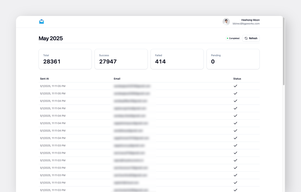The width and height of the screenshot is (301, 192).
Task: Click the vertical page scrollbar
Action: pyautogui.click(x=284, y=51)
